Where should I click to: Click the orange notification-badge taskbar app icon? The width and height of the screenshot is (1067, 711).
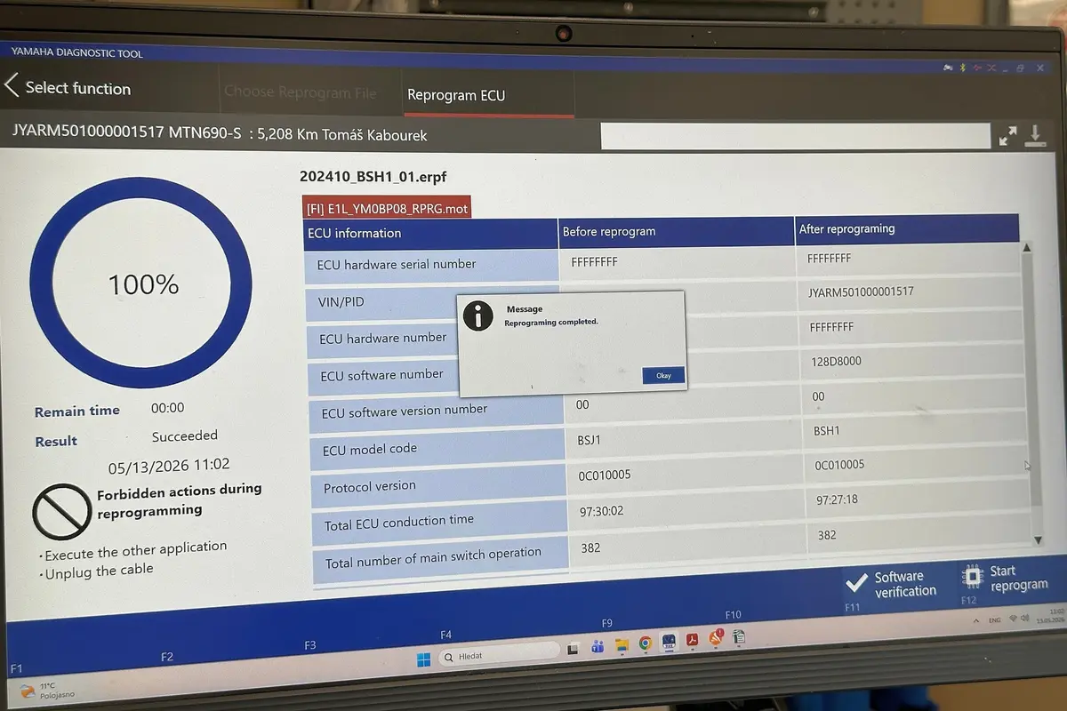(716, 637)
